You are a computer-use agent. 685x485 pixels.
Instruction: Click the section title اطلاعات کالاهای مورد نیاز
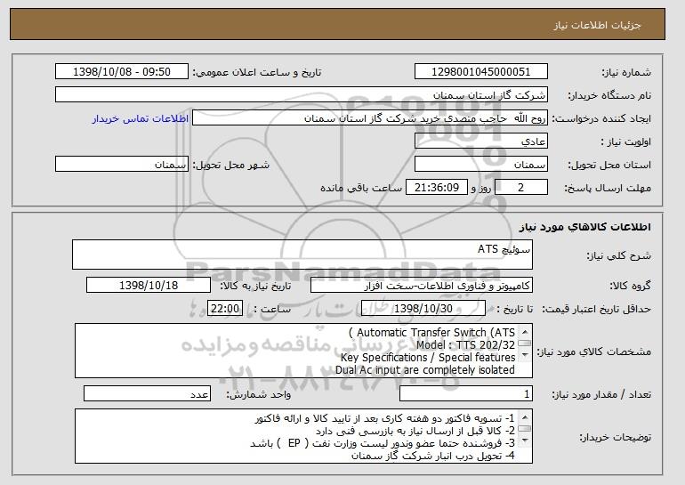[585, 227]
